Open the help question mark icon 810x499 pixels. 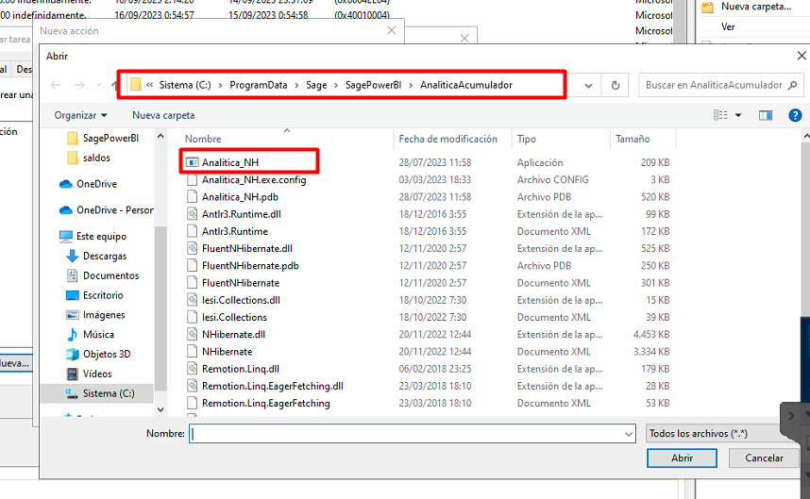tap(795, 115)
